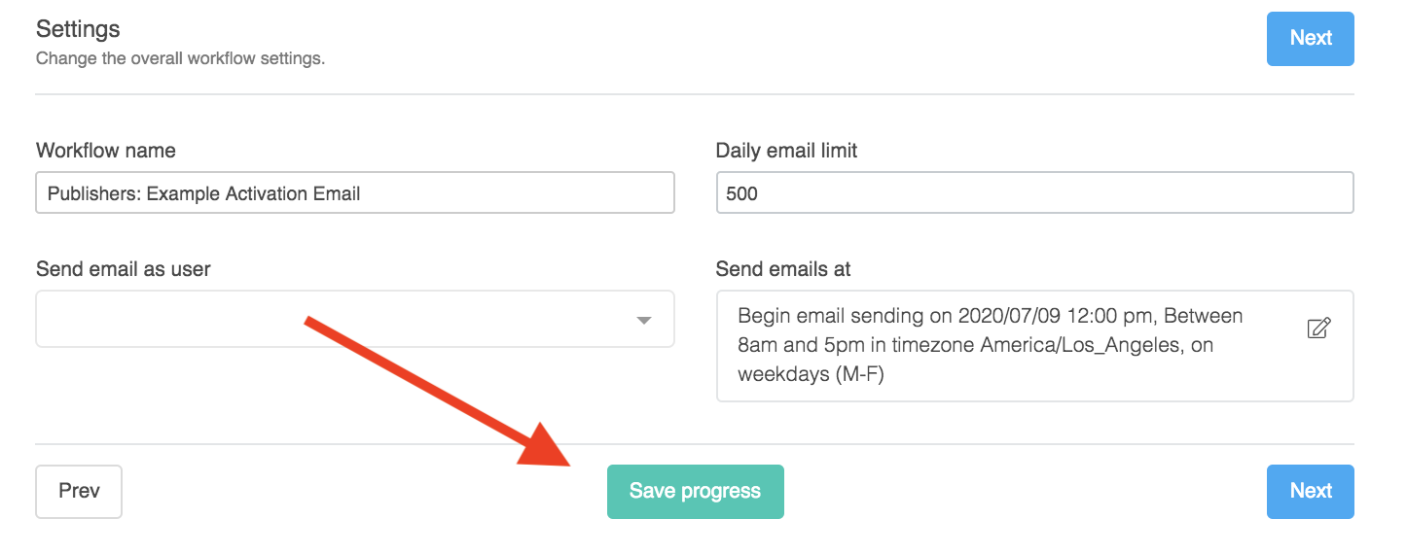Save progress with the green button
The height and width of the screenshot is (554, 1407).
tap(695, 491)
